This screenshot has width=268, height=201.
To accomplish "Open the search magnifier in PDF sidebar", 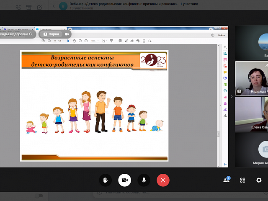I will click(x=225, y=47).
